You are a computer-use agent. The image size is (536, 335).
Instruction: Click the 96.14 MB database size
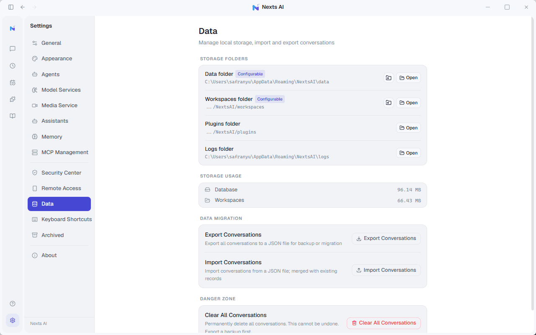(409, 190)
